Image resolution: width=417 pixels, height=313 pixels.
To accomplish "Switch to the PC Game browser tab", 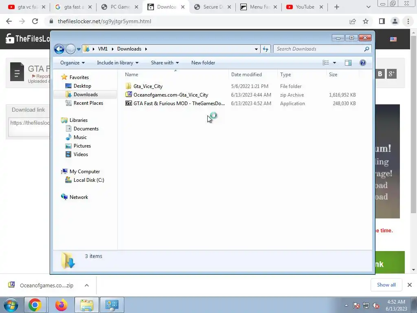I will tap(120, 7).
